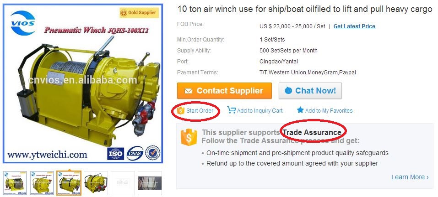Open the Contact Supplier button
Screen dimensions: 438x197
click(224, 91)
